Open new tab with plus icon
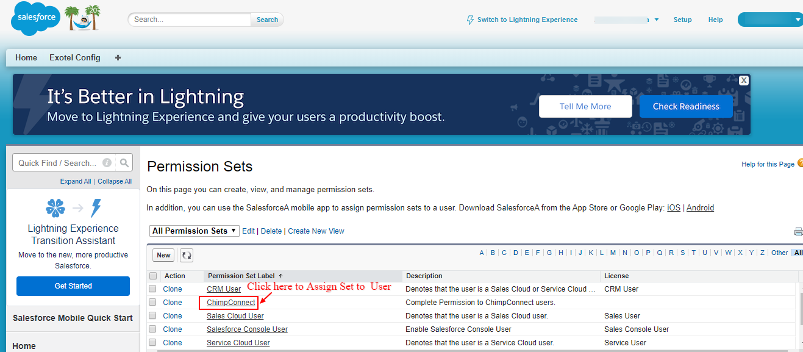The image size is (803, 352). pyautogui.click(x=118, y=58)
